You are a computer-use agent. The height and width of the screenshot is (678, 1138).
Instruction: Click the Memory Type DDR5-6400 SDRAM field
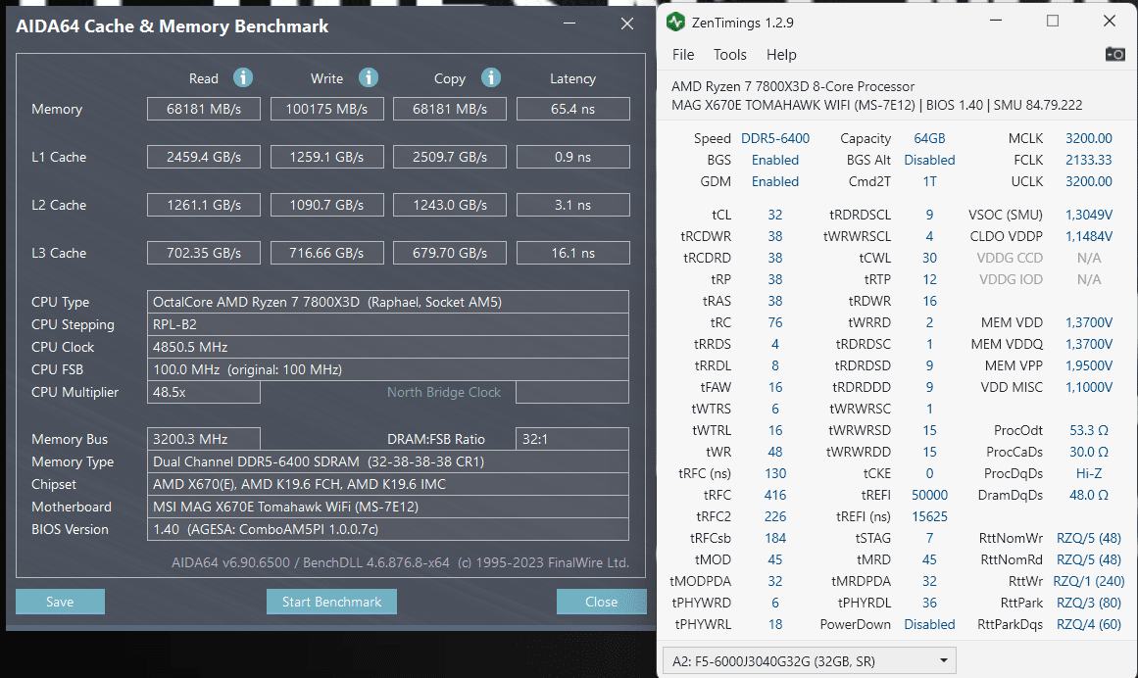(387, 461)
